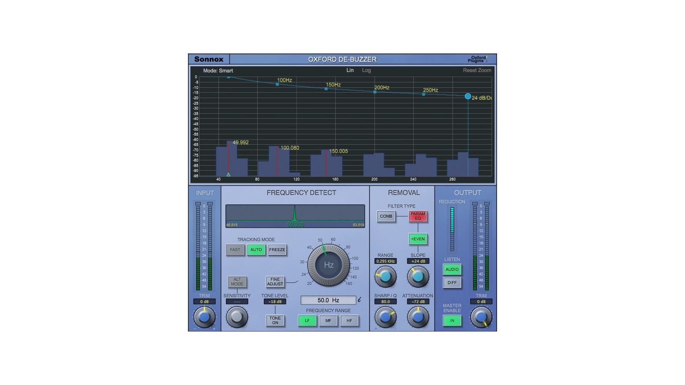Toggle ALT MODE detection
This screenshot has width=685, height=385.
237,282
